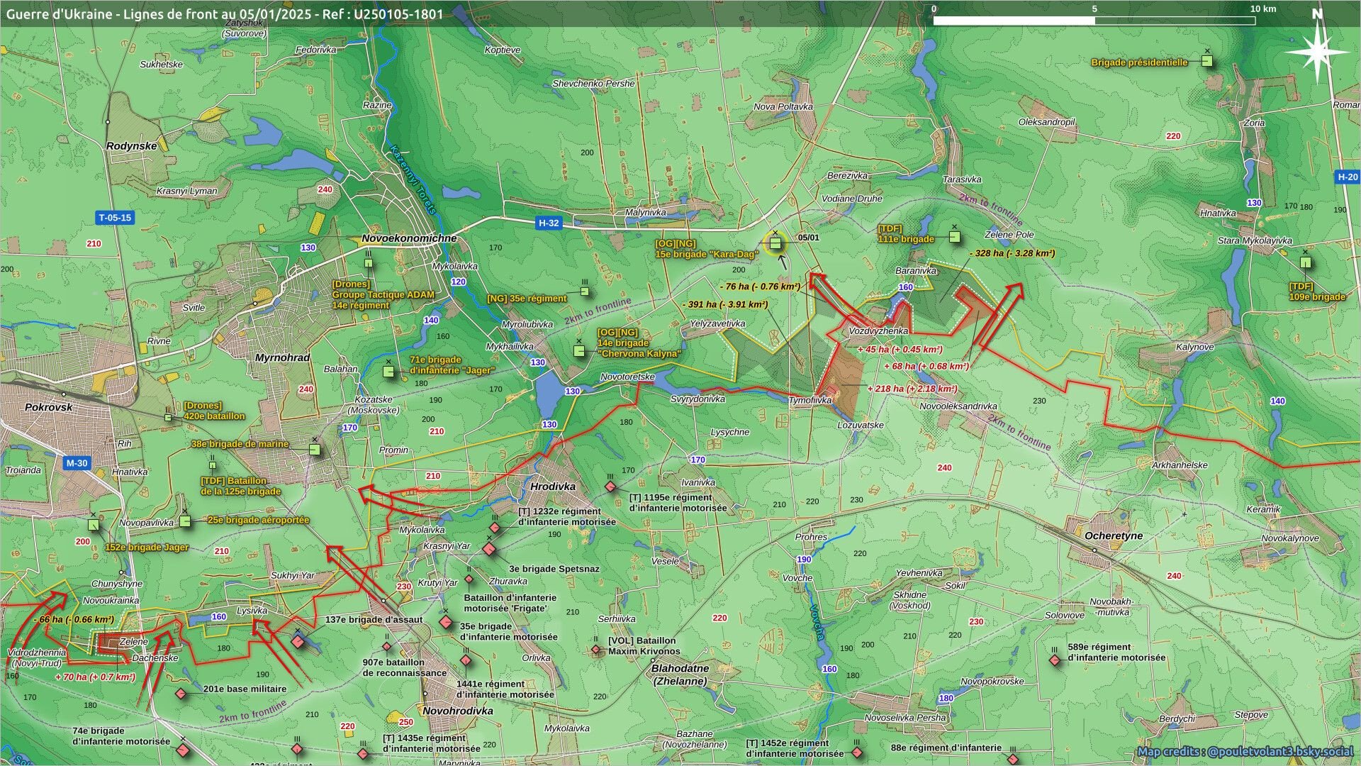Click the north compass rose icon
This screenshot has width=1361, height=766.
point(1317,51)
